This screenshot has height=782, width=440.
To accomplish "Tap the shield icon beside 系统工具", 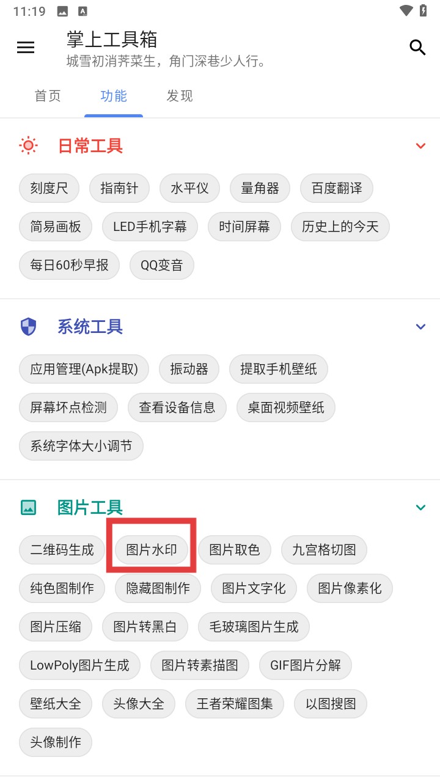I will (28, 327).
